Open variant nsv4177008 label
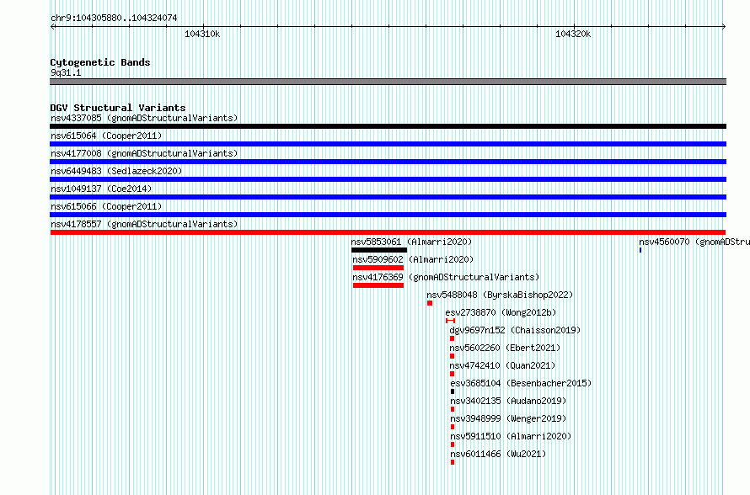Screen dimensions: 750x495 point(144,153)
